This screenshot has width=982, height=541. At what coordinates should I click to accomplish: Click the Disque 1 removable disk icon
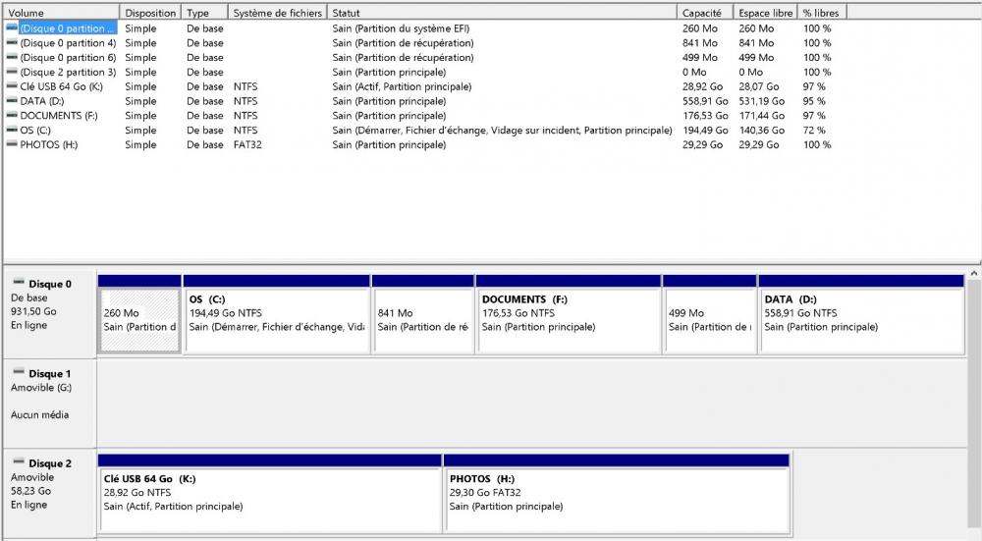[x=18, y=374]
